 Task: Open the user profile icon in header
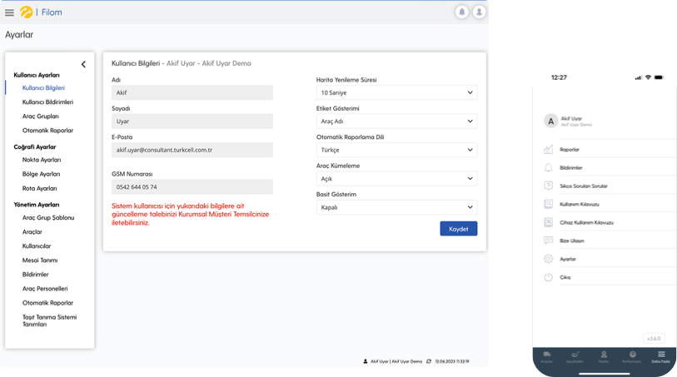tap(479, 12)
